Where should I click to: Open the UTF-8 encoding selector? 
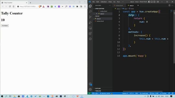(x=132, y=93)
